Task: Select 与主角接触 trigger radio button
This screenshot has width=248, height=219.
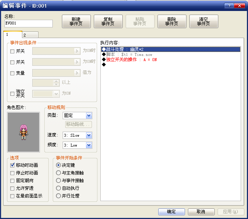Action: [58, 173]
